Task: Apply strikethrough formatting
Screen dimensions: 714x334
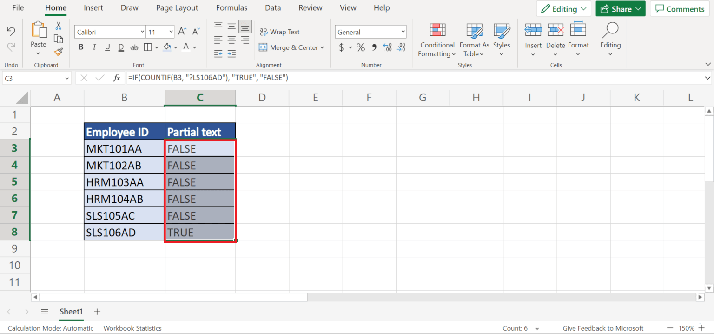Action: [134, 47]
